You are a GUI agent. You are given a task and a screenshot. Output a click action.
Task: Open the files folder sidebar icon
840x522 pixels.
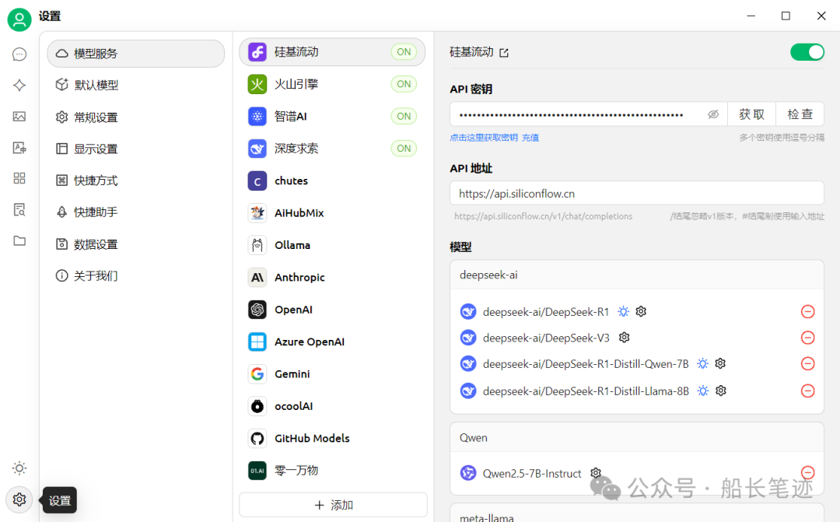click(x=19, y=240)
